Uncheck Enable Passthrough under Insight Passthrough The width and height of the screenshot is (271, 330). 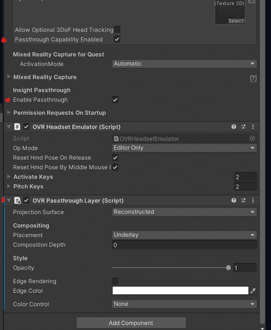click(115, 100)
